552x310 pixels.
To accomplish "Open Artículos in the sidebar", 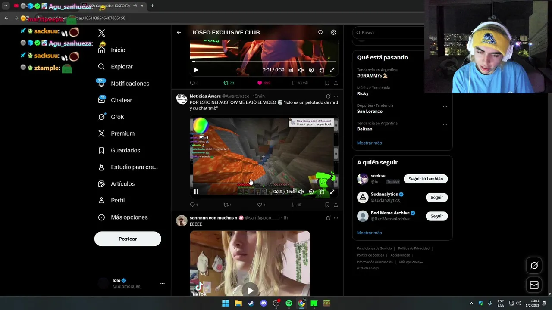I will point(116,184).
